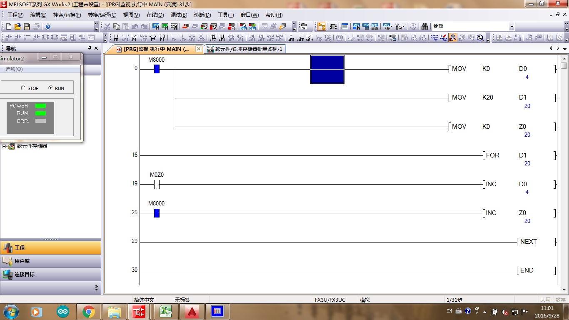Click the blue Help question mark icon
This screenshot has width=569, height=320.
coord(48,27)
